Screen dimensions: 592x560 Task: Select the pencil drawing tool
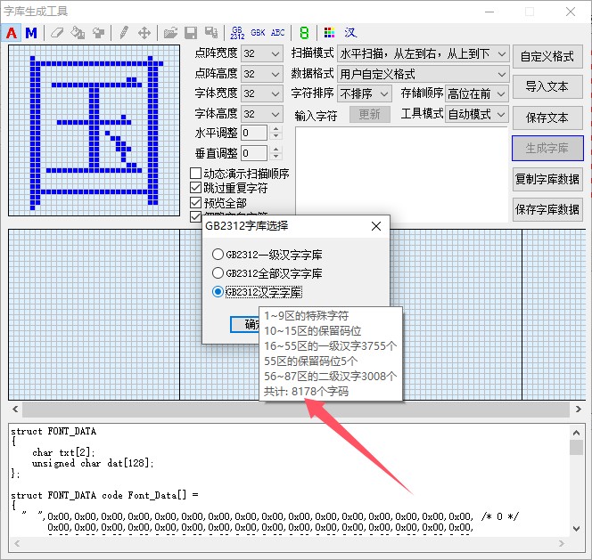123,33
